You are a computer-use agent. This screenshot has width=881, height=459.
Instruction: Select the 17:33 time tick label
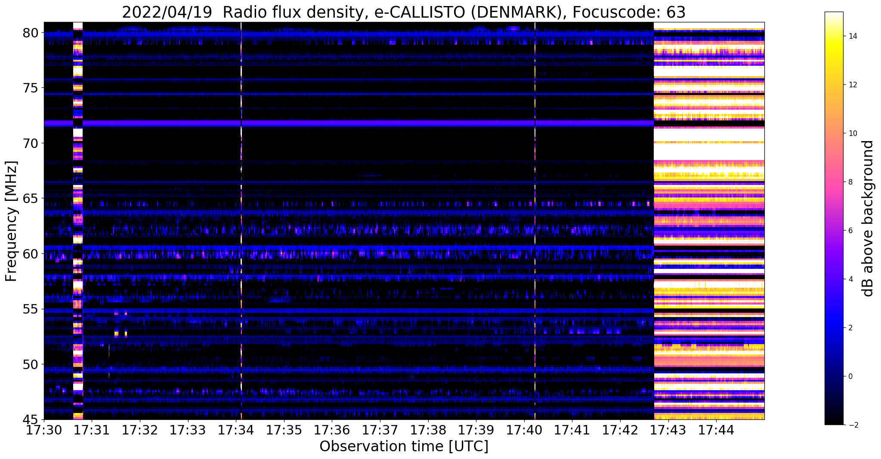[x=188, y=430]
